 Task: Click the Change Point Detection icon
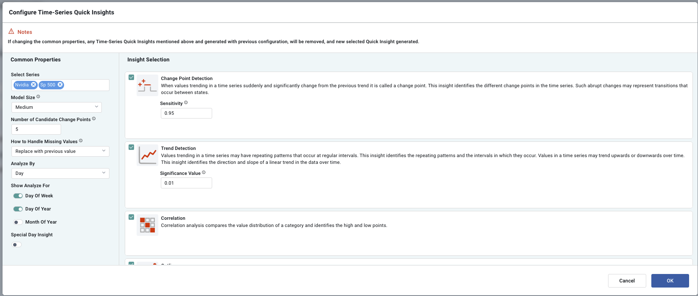click(x=147, y=85)
